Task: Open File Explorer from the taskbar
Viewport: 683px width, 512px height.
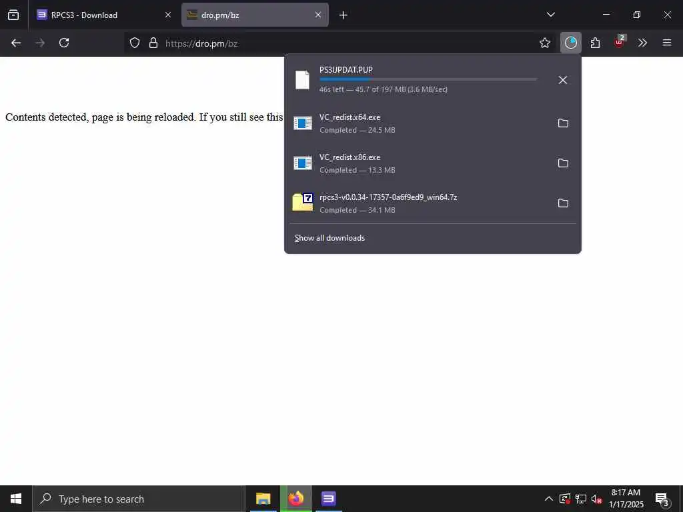Action: click(263, 499)
